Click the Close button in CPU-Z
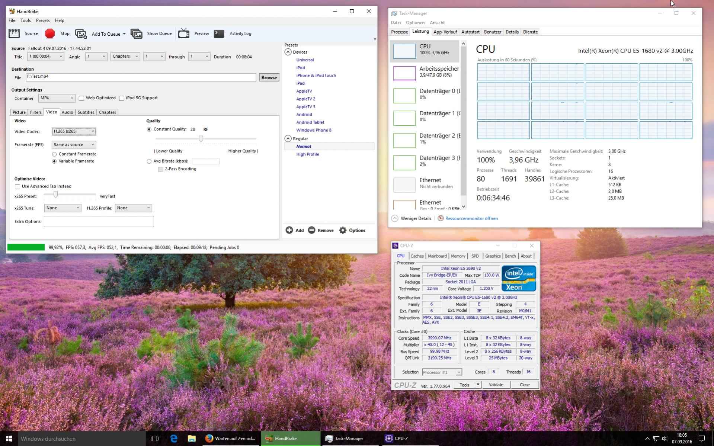This screenshot has height=446, width=714. click(525, 385)
